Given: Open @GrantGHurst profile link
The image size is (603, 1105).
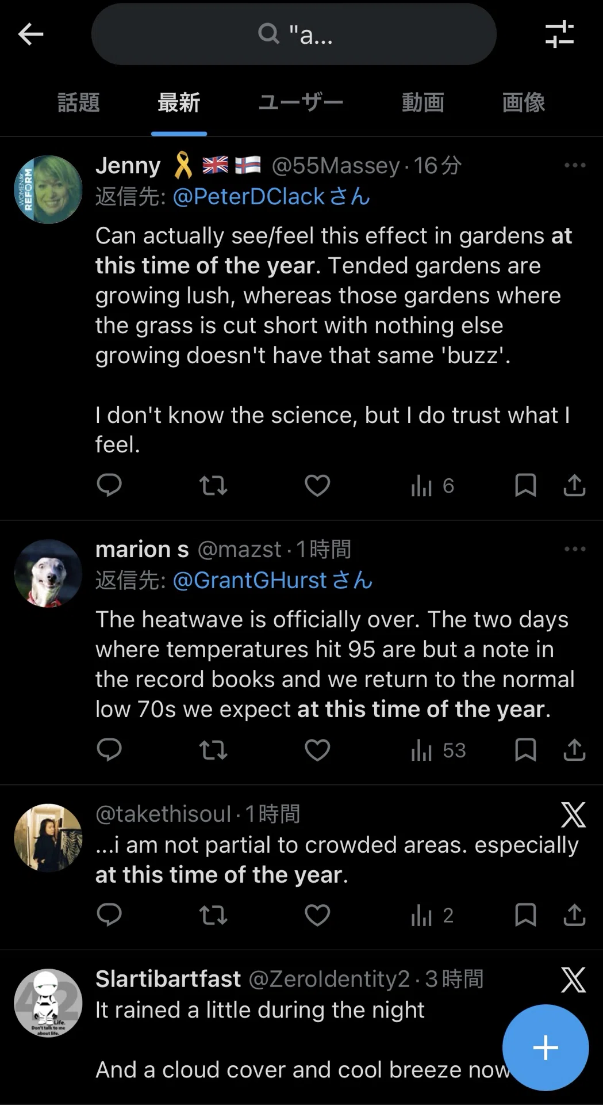Looking at the screenshot, I should tap(272, 580).
